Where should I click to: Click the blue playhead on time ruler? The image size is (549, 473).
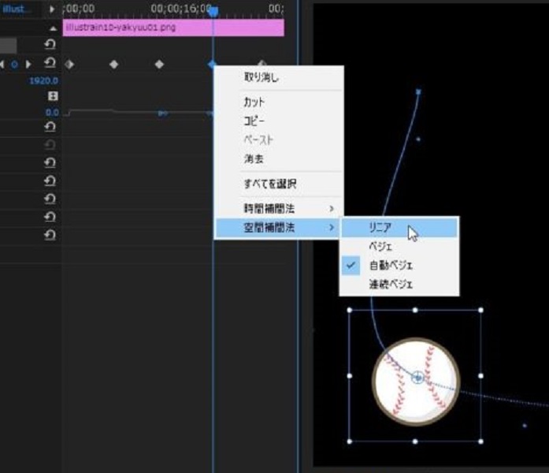pyautogui.click(x=212, y=11)
